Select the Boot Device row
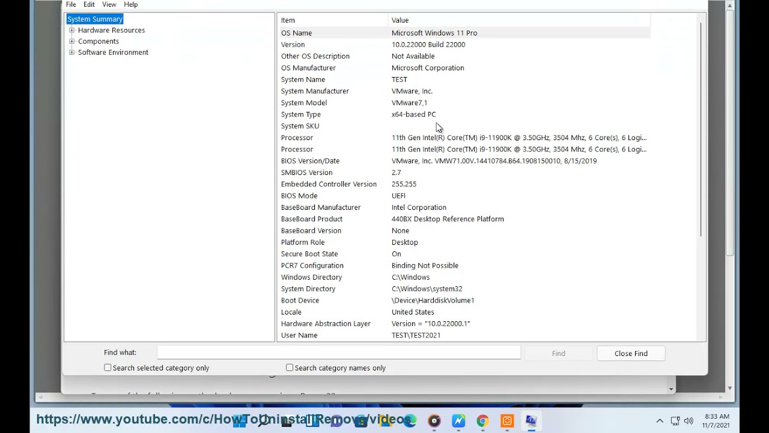 tap(464, 300)
